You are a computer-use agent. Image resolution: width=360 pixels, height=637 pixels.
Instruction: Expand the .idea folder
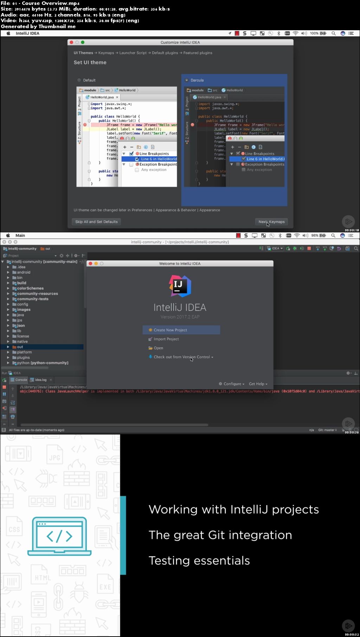tap(8, 267)
